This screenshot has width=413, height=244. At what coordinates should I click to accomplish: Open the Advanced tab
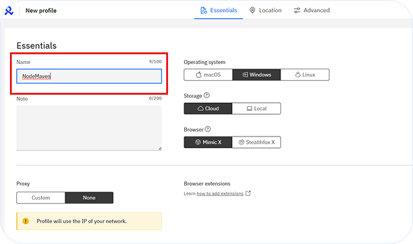pos(312,10)
